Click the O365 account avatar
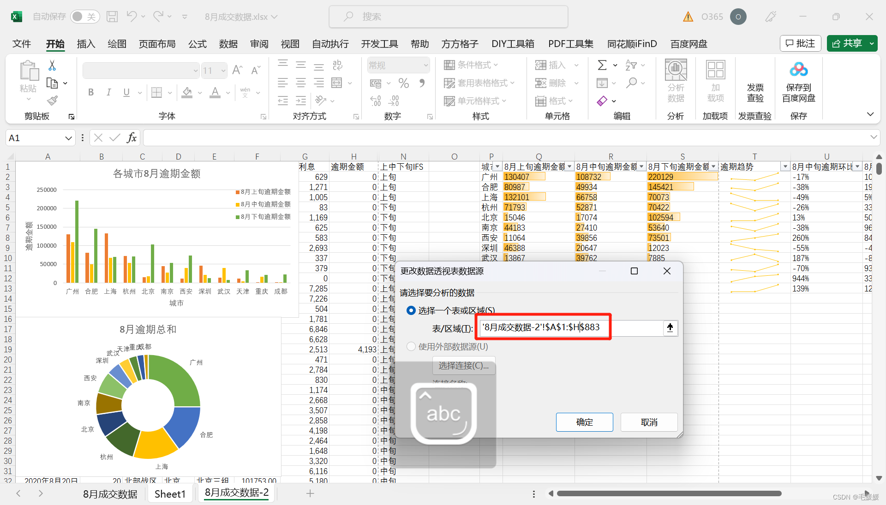The height and width of the screenshot is (505, 886). coord(738,17)
